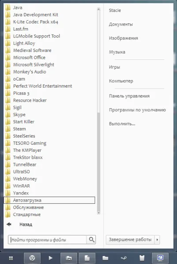
Task: Expand the shutdown options arrow
Action: (x=157, y=240)
